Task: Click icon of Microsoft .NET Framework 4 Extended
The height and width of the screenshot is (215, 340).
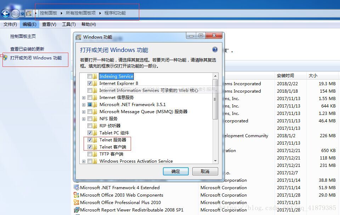Action: click(76, 187)
